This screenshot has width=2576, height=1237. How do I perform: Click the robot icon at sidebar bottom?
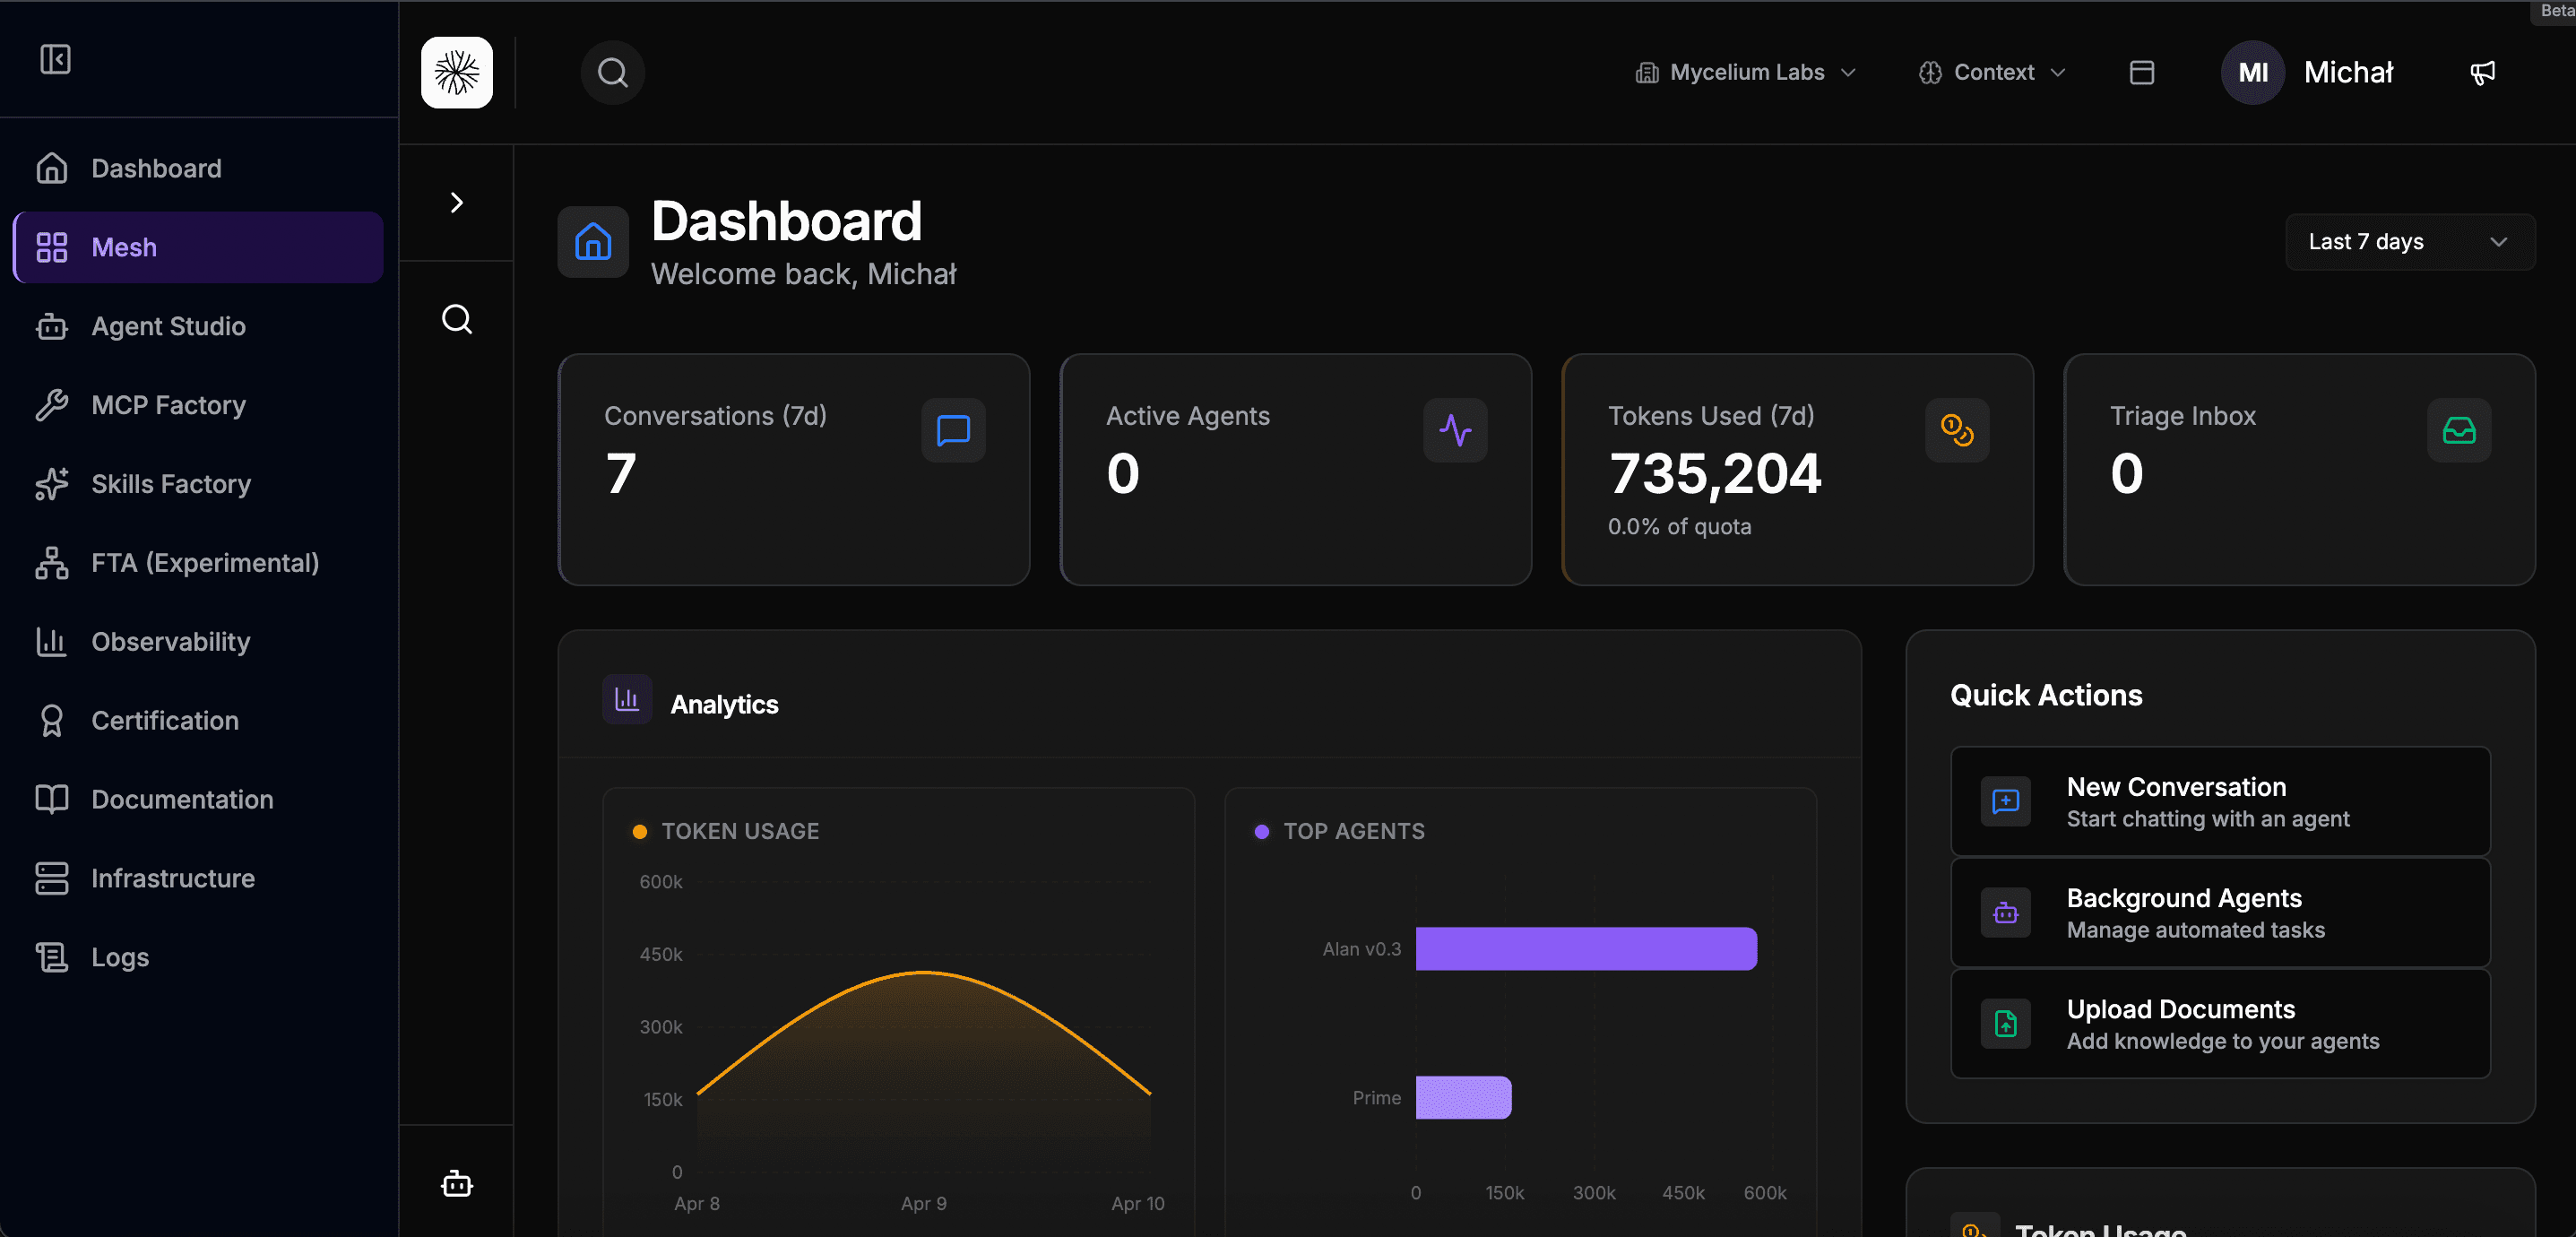(456, 1184)
